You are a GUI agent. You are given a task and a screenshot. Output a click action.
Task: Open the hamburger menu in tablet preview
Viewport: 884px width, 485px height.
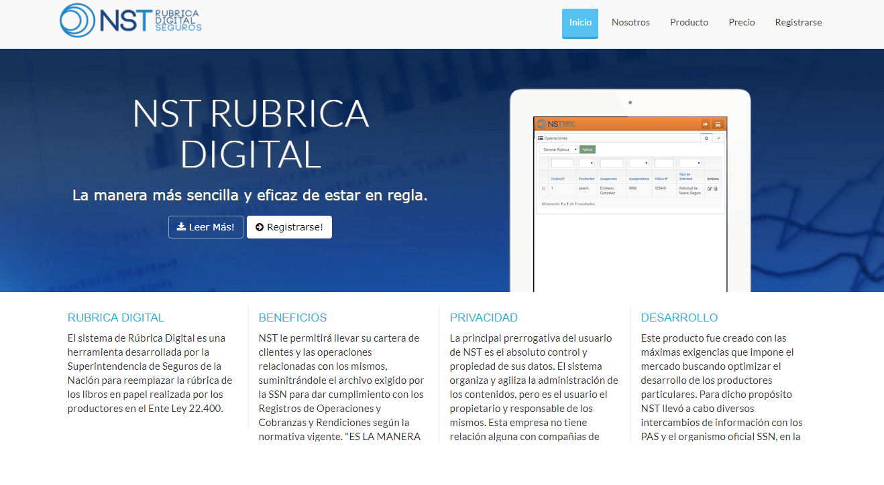[x=718, y=125]
